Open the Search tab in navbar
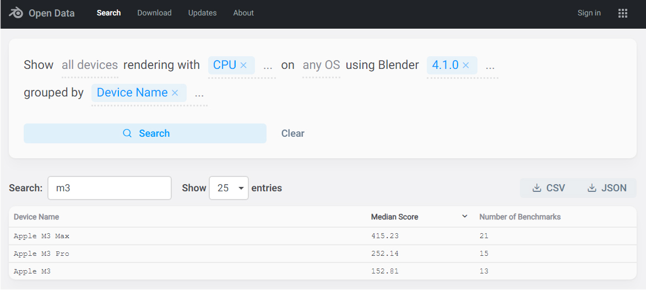The width and height of the screenshot is (646, 290). (x=108, y=13)
